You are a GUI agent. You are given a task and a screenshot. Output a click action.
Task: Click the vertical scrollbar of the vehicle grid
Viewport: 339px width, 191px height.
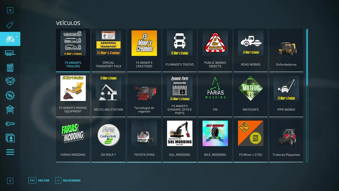pyautogui.click(x=307, y=95)
